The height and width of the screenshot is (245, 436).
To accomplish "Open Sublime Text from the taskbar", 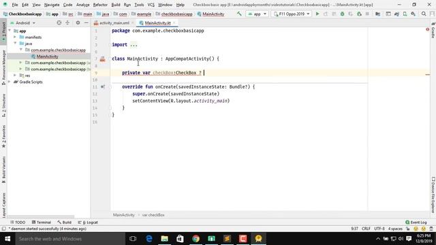I will point(227,239).
